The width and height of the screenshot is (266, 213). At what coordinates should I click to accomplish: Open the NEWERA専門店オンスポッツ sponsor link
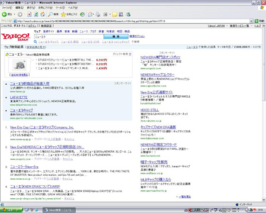pyautogui.click(x=160, y=57)
